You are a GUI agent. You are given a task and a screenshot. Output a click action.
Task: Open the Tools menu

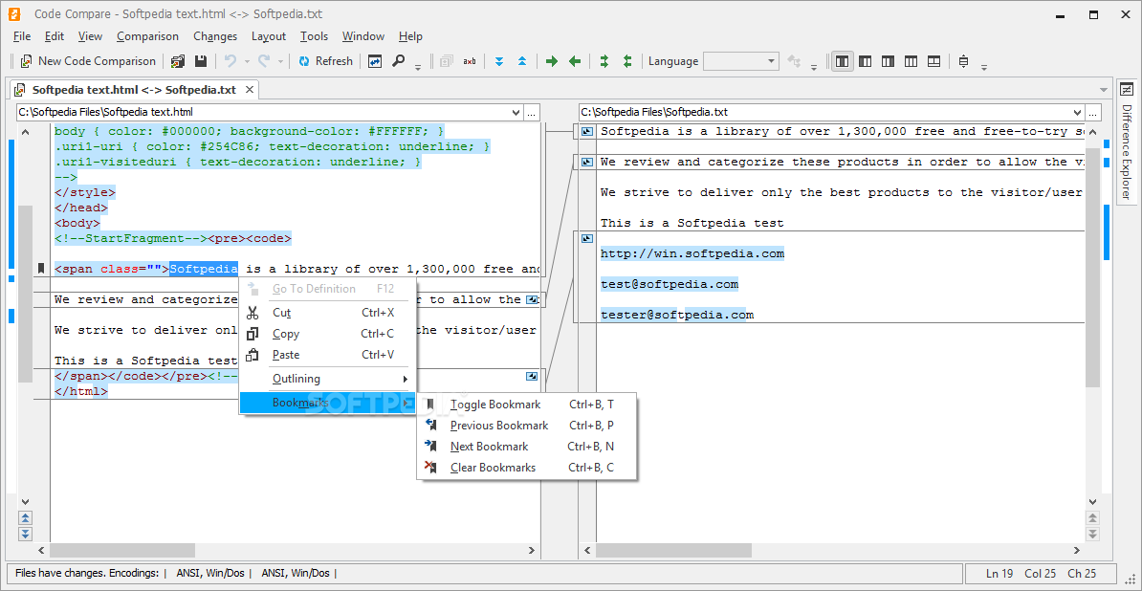click(x=314, y=36)
